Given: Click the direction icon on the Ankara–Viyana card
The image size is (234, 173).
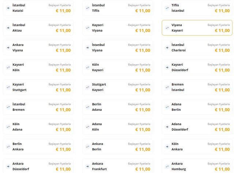Looking at the screenshot, I should [8, 47].
